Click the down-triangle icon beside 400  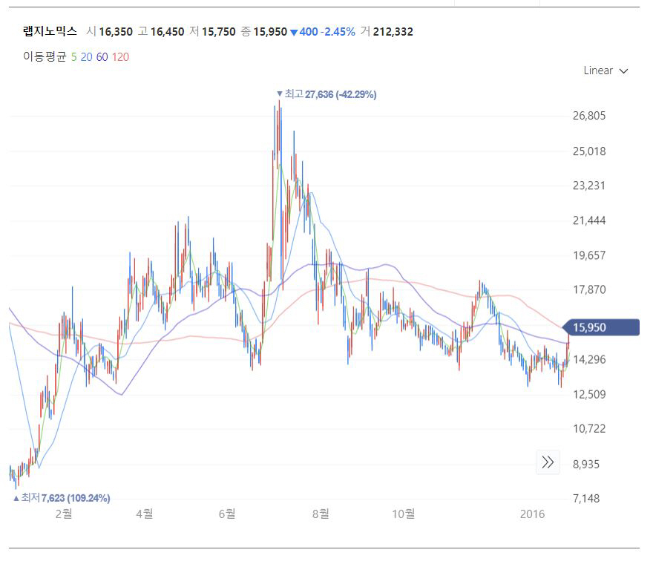tap(294, 32)
